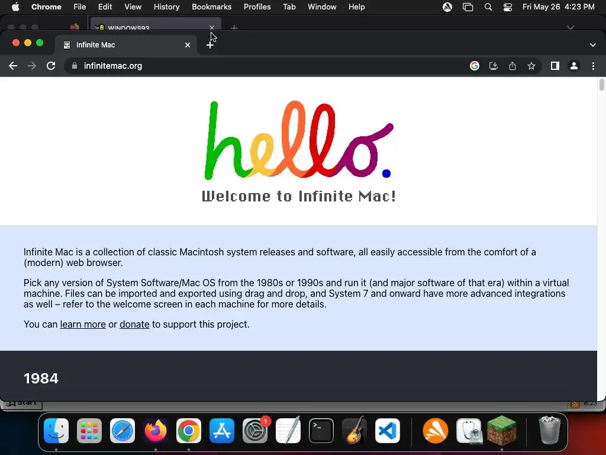Viewport: 606px width, 455px height.
Task: Click the browser forward arrow
Action: click(x=32, y=66)
